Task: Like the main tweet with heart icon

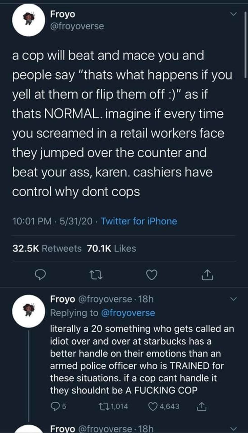Action: tap(152, 275)
